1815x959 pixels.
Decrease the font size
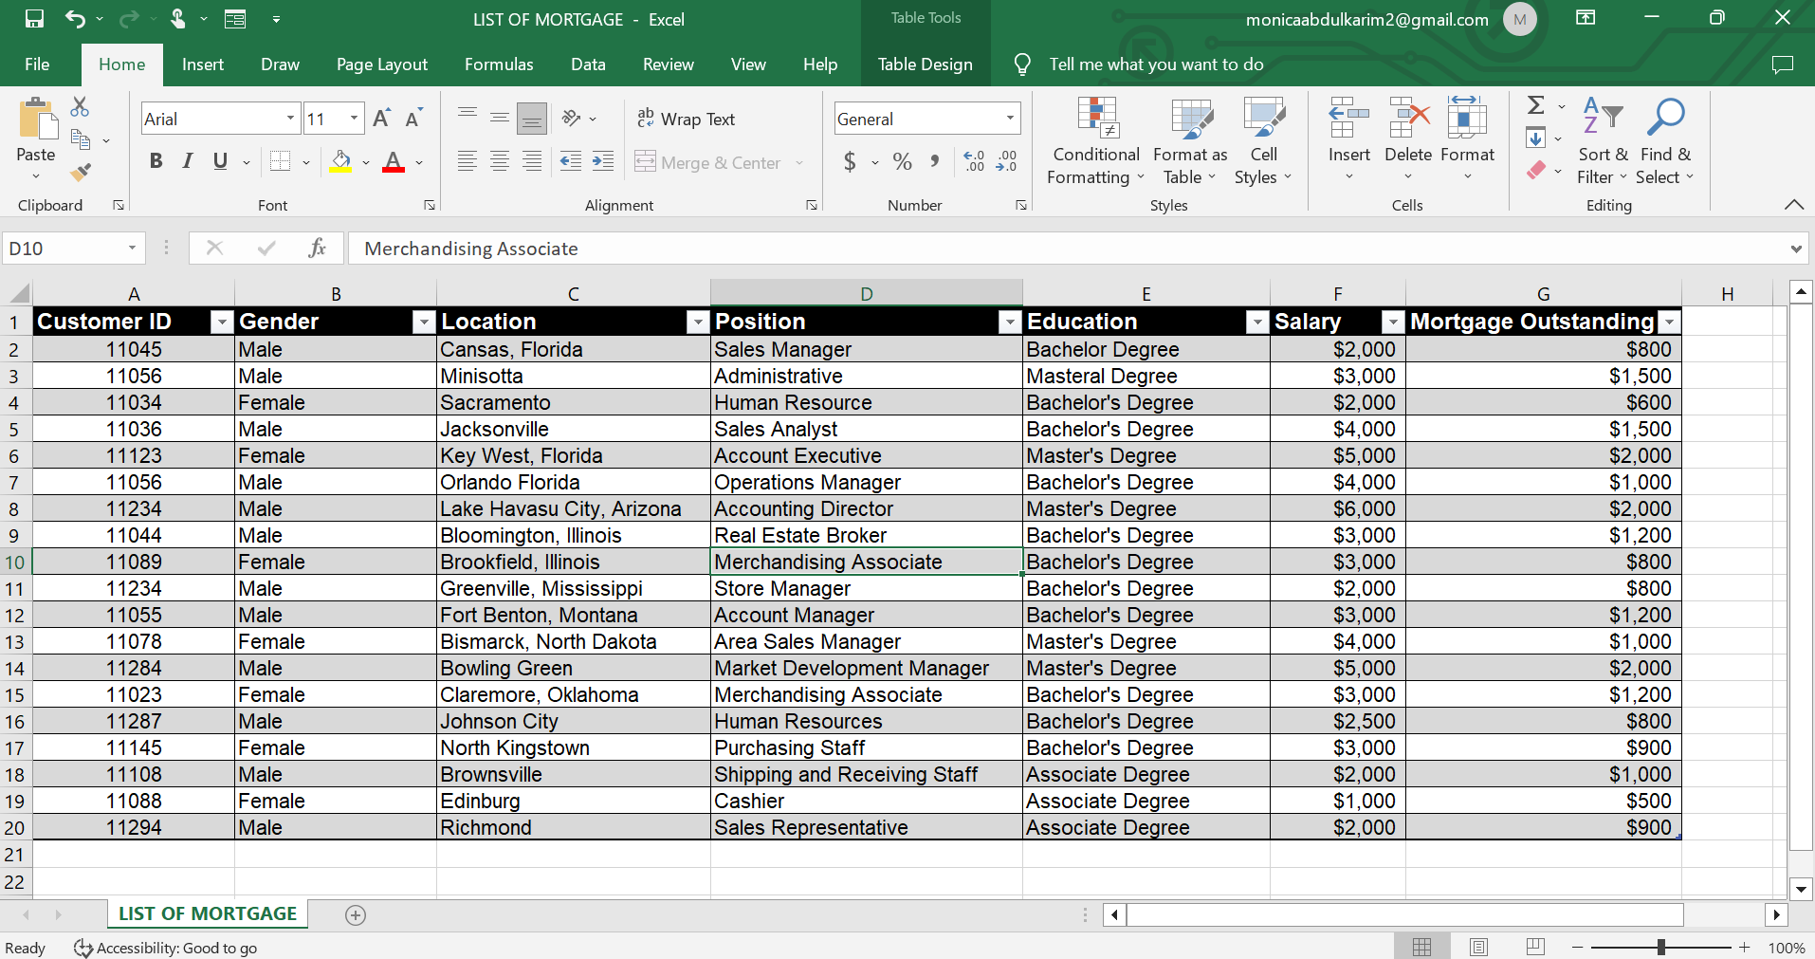pos(412,119)
